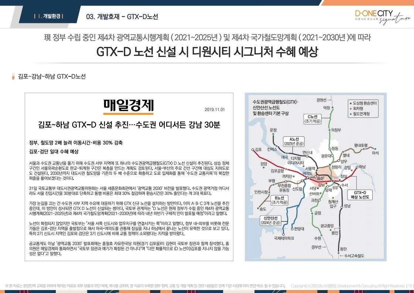Click the '청계산입구' station label
Viewport: 414px width, 293px height.
pyautogui.click(x=333, y=204)
